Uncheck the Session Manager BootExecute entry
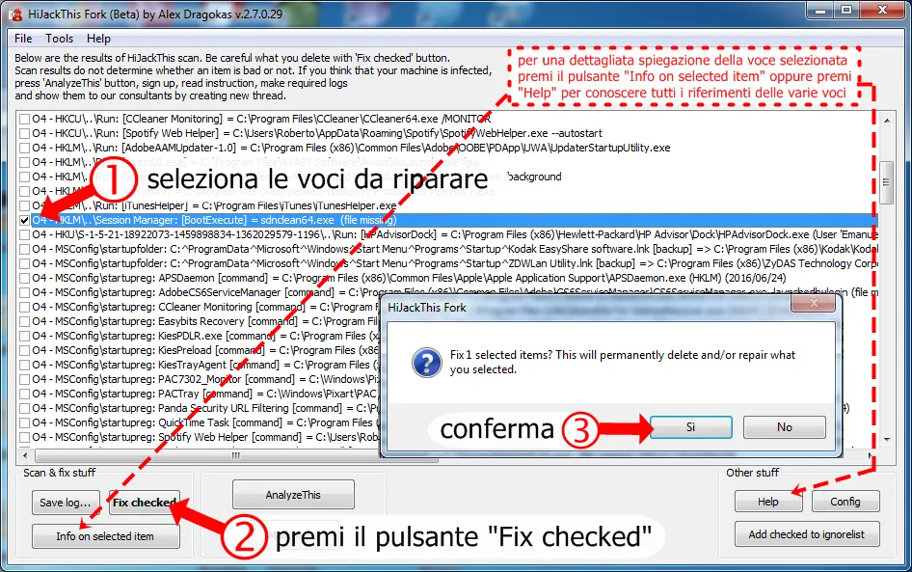The width and height of the screenshot is (912, 572). click(24, 220)
